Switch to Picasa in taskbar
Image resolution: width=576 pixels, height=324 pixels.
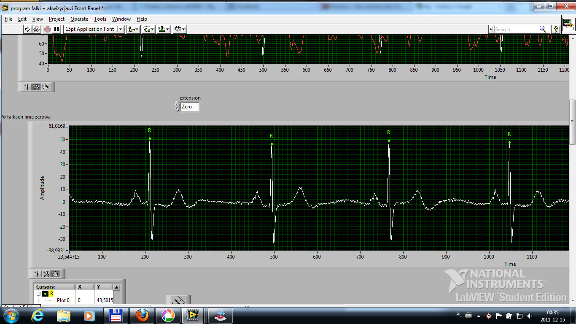(x=168, y=315)
